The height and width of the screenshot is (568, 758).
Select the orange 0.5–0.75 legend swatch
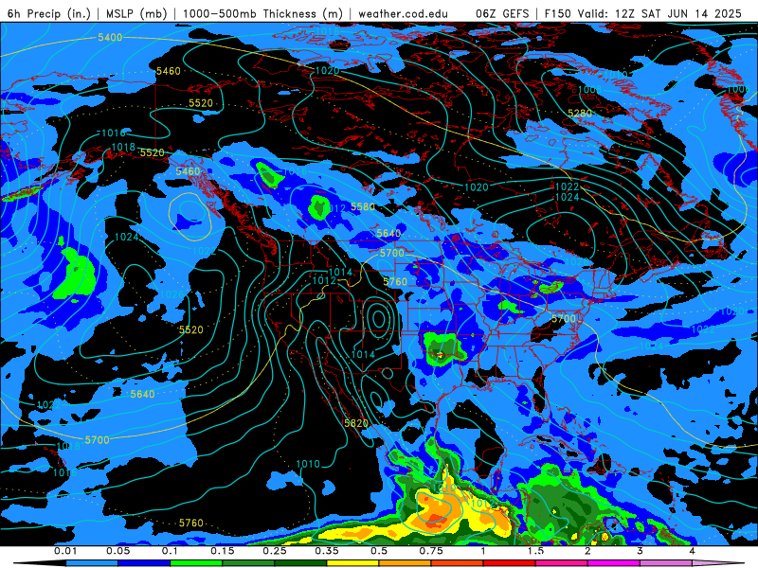(x=406, y=563)
